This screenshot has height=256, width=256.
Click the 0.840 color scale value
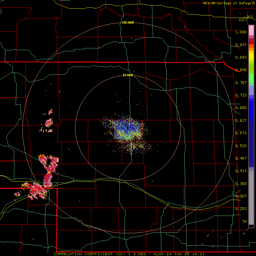tap(241, 70)
